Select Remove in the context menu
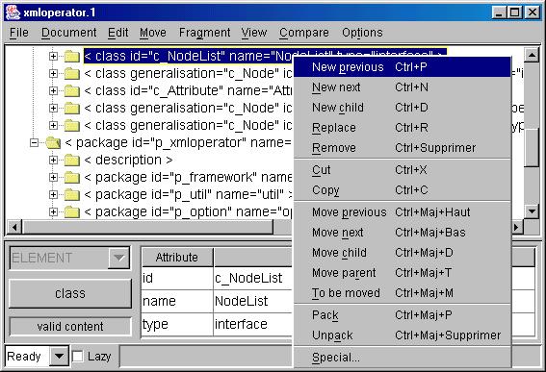546x372 pixels. click(x=403, y=148)
